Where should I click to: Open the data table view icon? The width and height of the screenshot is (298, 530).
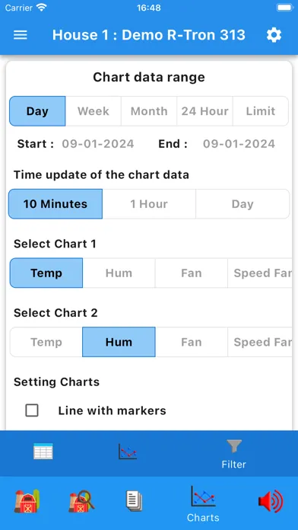[x=43, y=451]
